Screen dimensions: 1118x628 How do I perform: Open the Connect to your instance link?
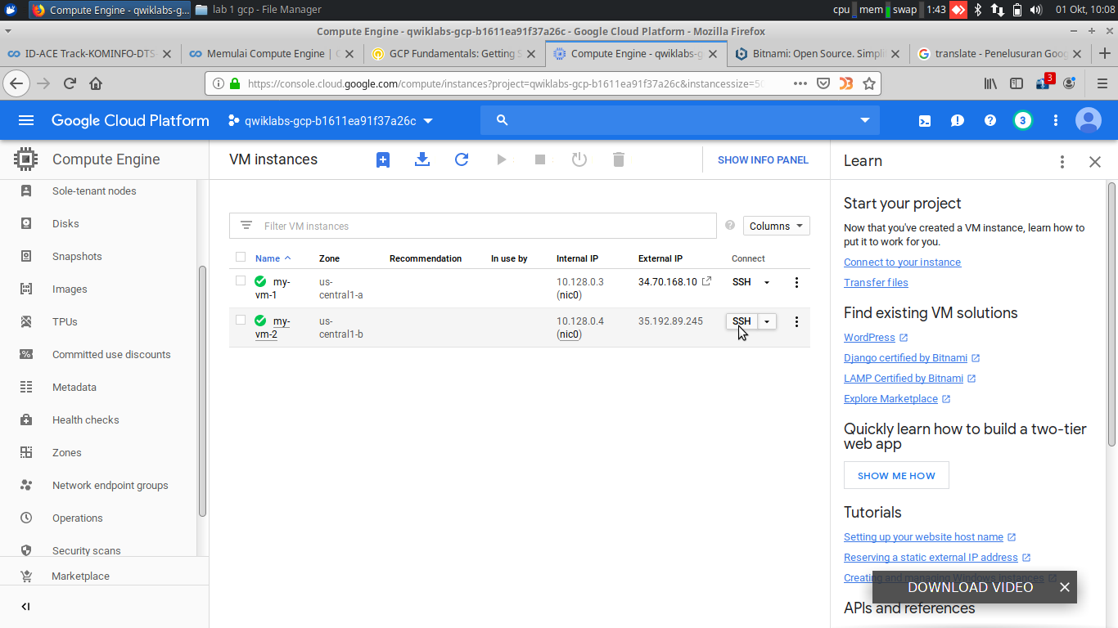point(902,262)
